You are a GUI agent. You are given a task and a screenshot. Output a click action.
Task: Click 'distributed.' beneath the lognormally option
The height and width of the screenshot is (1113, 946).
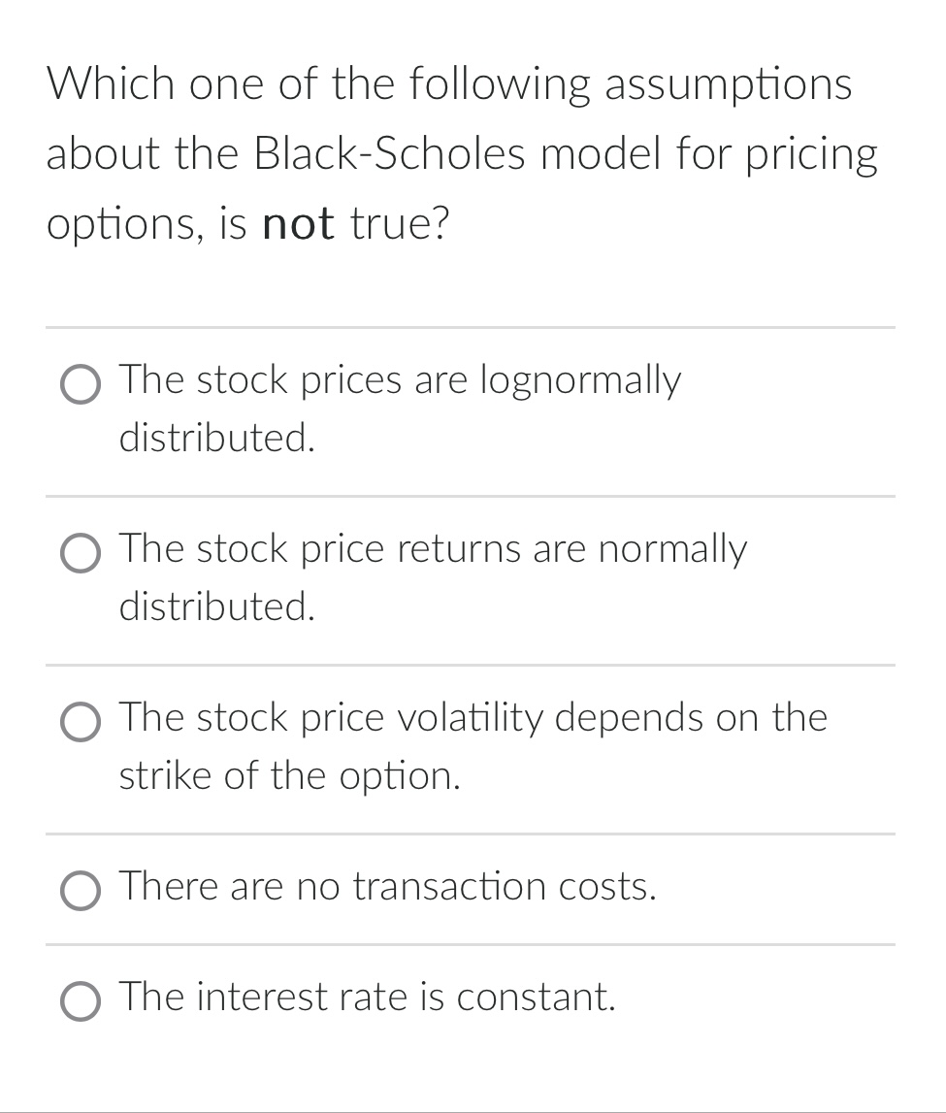216,438
